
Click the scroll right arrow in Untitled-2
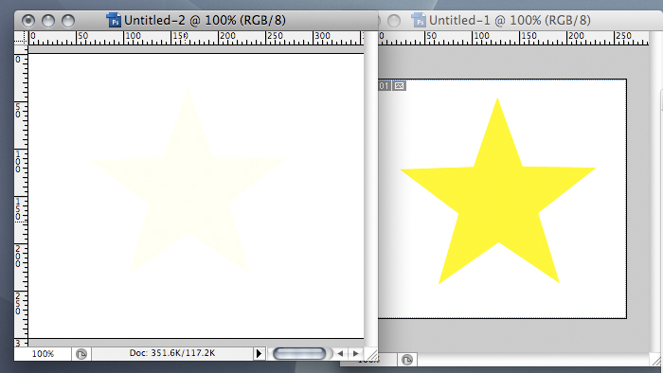[356, 353]
